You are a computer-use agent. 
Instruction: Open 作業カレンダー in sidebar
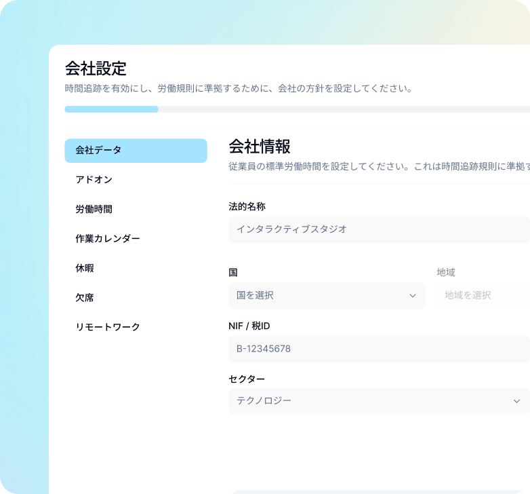108,239
